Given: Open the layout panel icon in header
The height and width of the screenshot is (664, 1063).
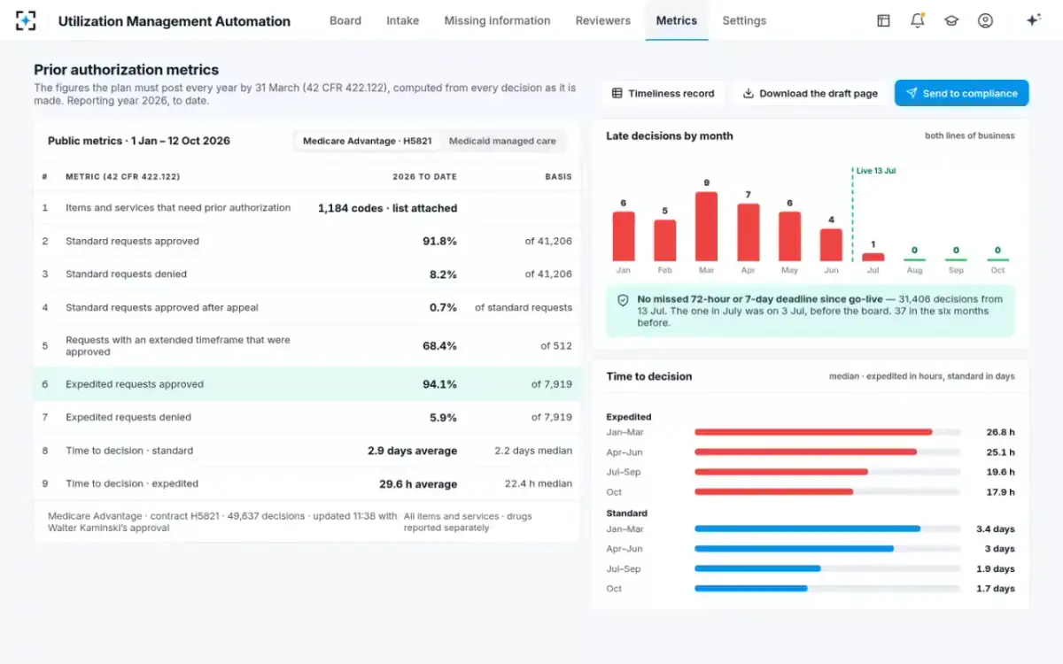Looking at the screenshot, I should (x=883, y=20).
